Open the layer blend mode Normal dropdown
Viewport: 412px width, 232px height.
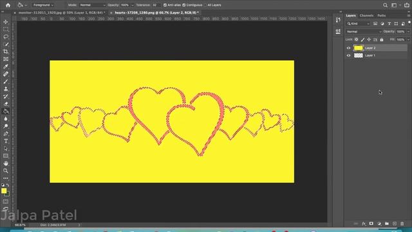point(364,32)
